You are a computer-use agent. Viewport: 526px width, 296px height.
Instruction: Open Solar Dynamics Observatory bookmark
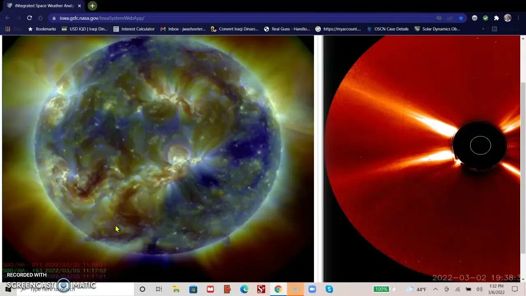pyautogui.click(x=437, y=29)
